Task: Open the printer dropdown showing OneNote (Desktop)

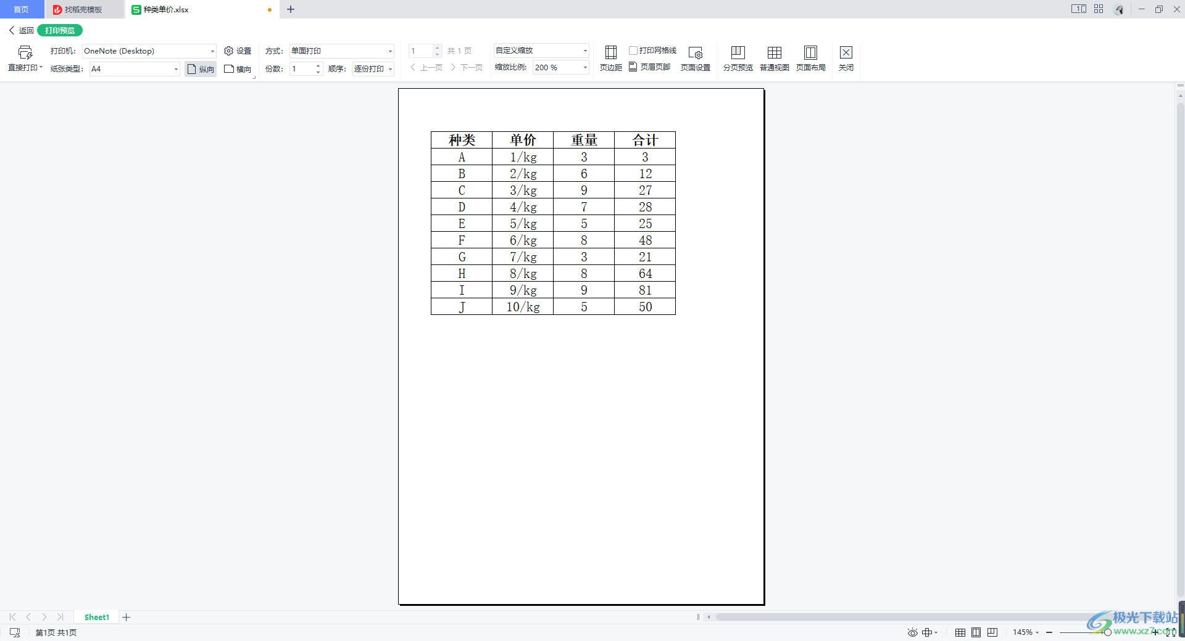Action: click(x=149, y=51)
